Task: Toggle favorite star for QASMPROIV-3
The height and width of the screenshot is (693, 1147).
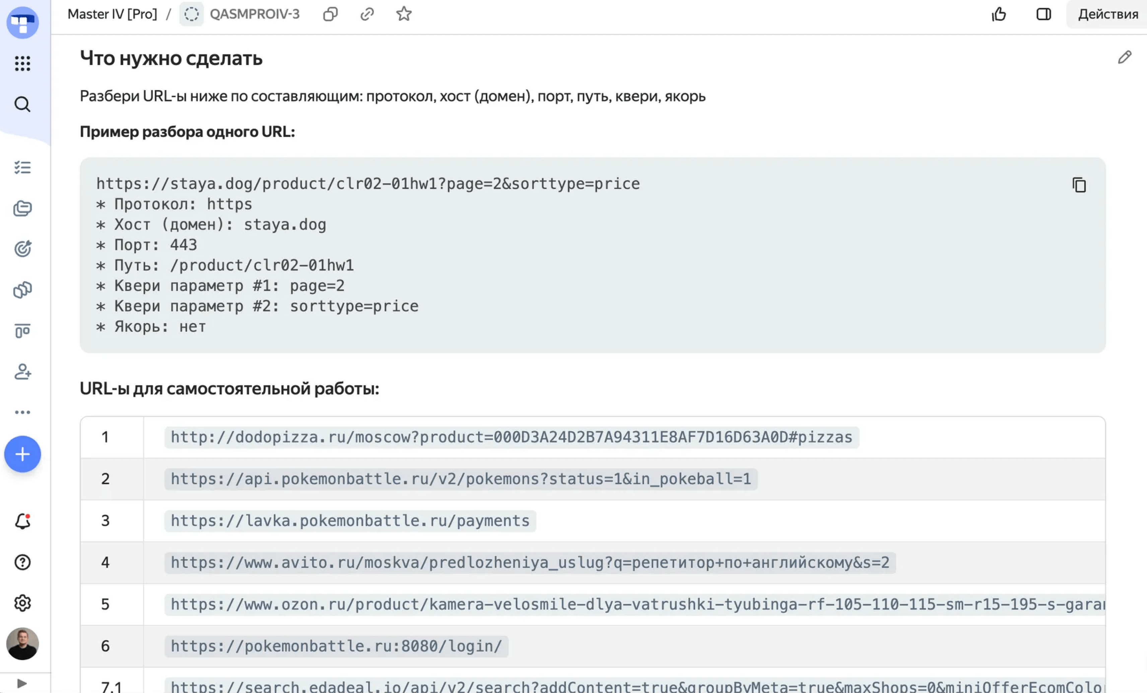Action: tap(404, 14)
